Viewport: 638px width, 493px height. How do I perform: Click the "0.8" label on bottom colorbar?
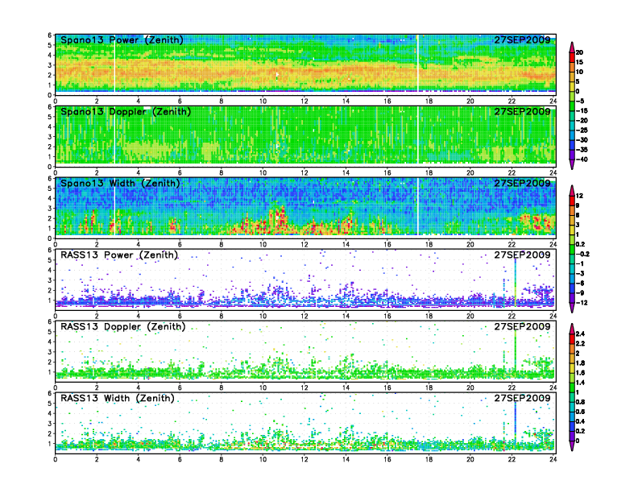point(581,402)
